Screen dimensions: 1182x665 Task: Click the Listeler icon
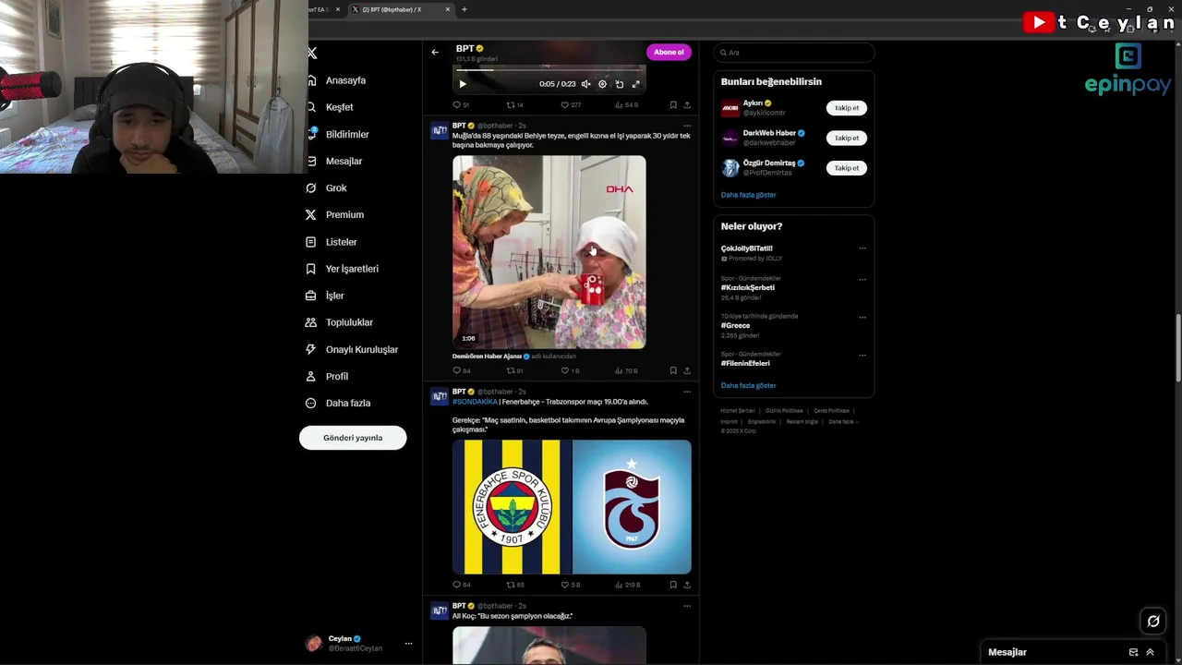click(311, 242)
